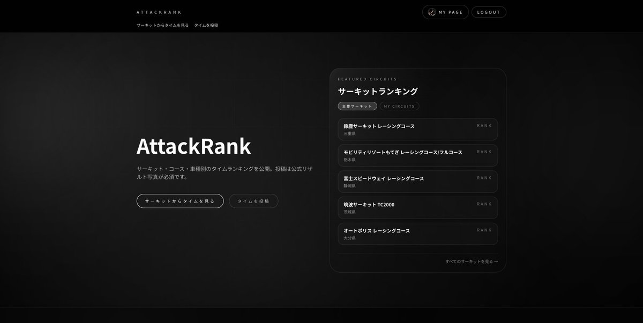643x323 pixels.
Task: Open 鈴鹿サーキット レーシングコース ranking card
Action: click(418, 129)
